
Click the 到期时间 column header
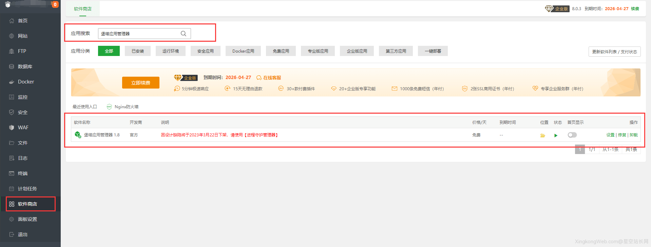pyautogui.click(x=508, y=122)
